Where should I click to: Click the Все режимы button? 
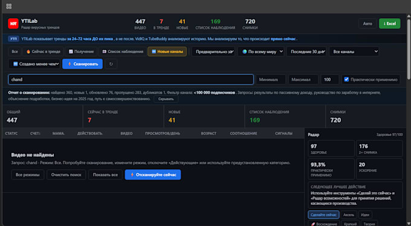(28, 175)
